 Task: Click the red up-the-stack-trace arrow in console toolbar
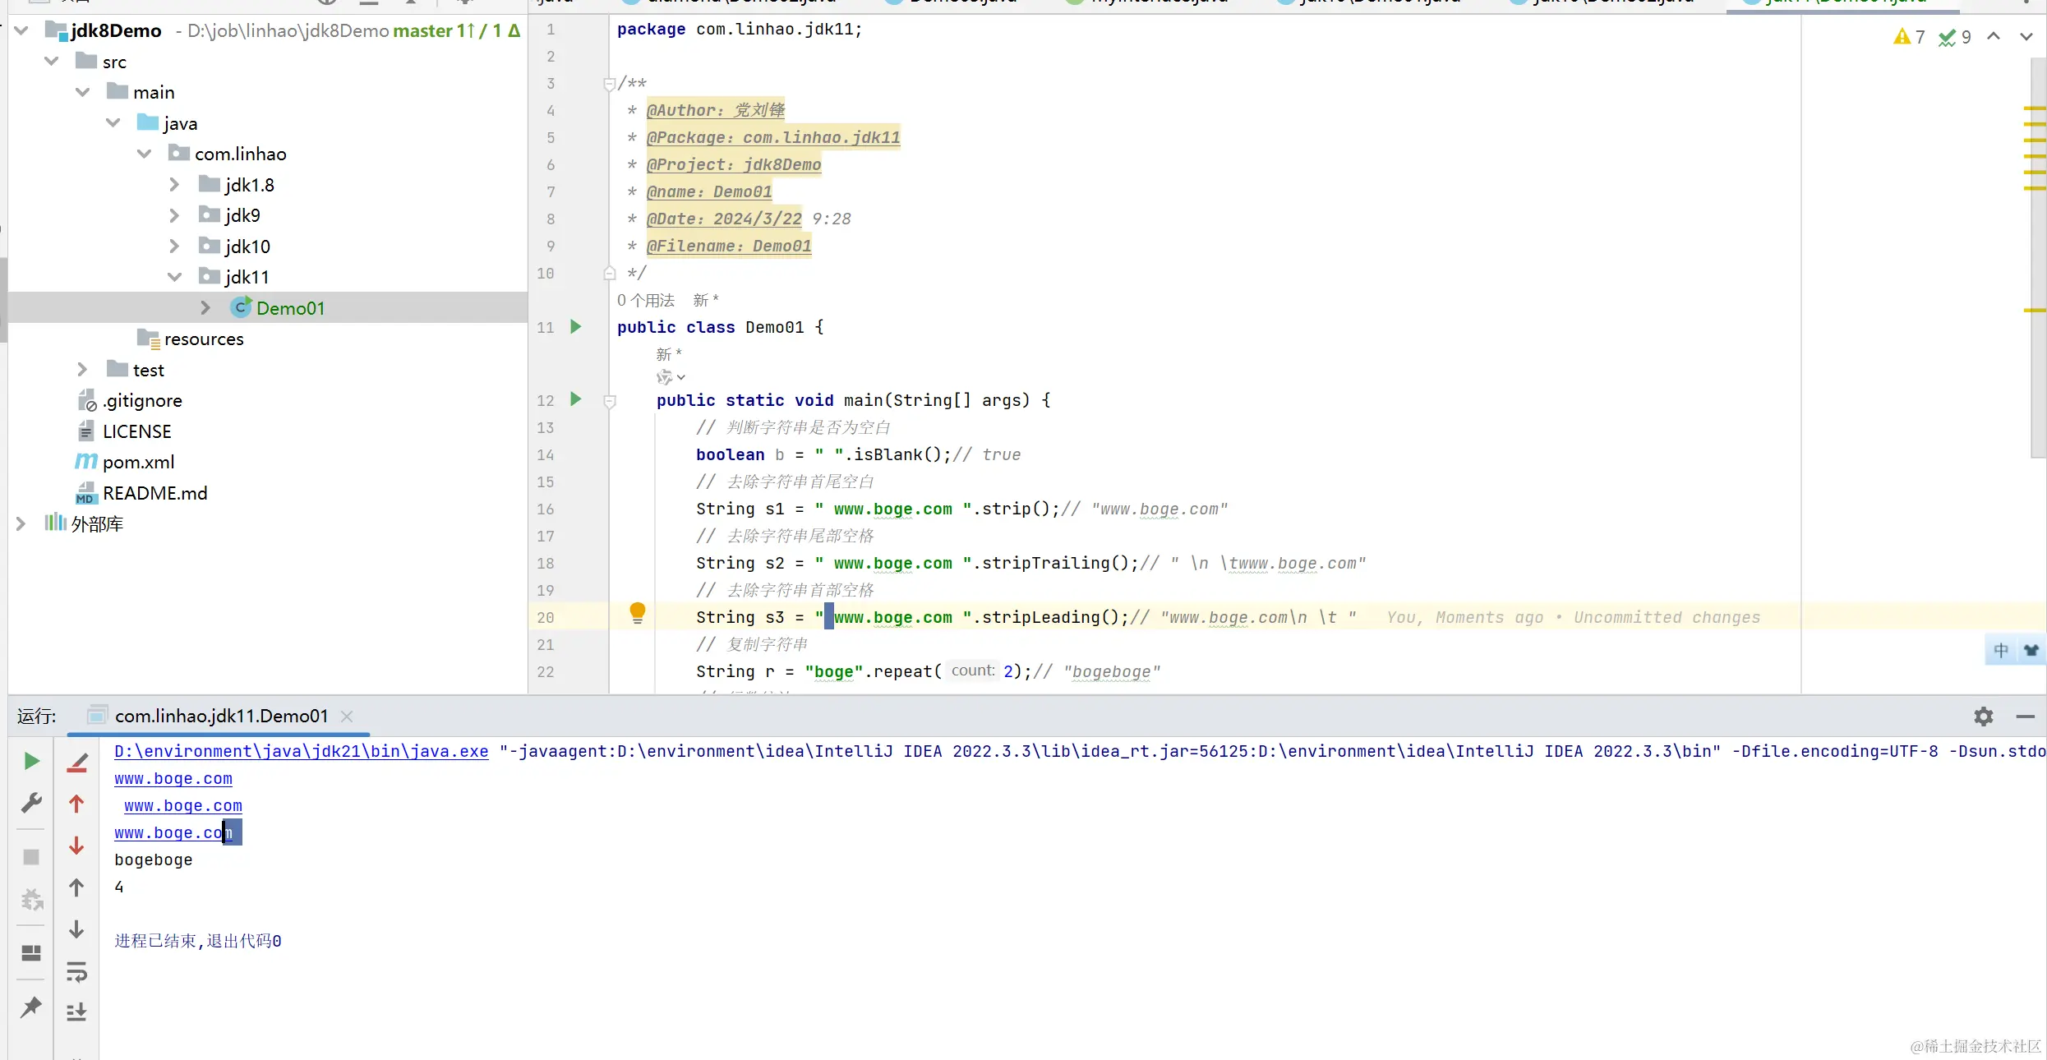pos(76,804)
